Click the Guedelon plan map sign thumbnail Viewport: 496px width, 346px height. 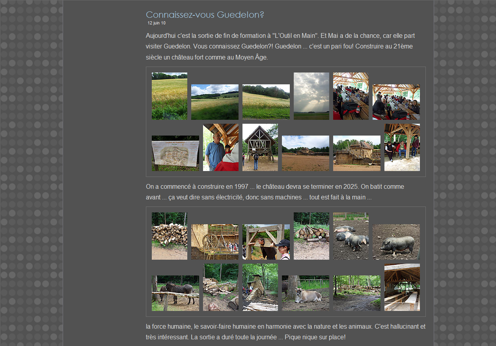pyautogui.click(x=175, y=153)
